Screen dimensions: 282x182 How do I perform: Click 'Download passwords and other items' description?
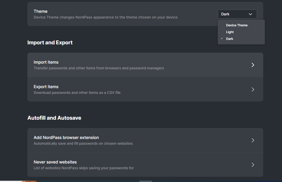pos(77,93)
